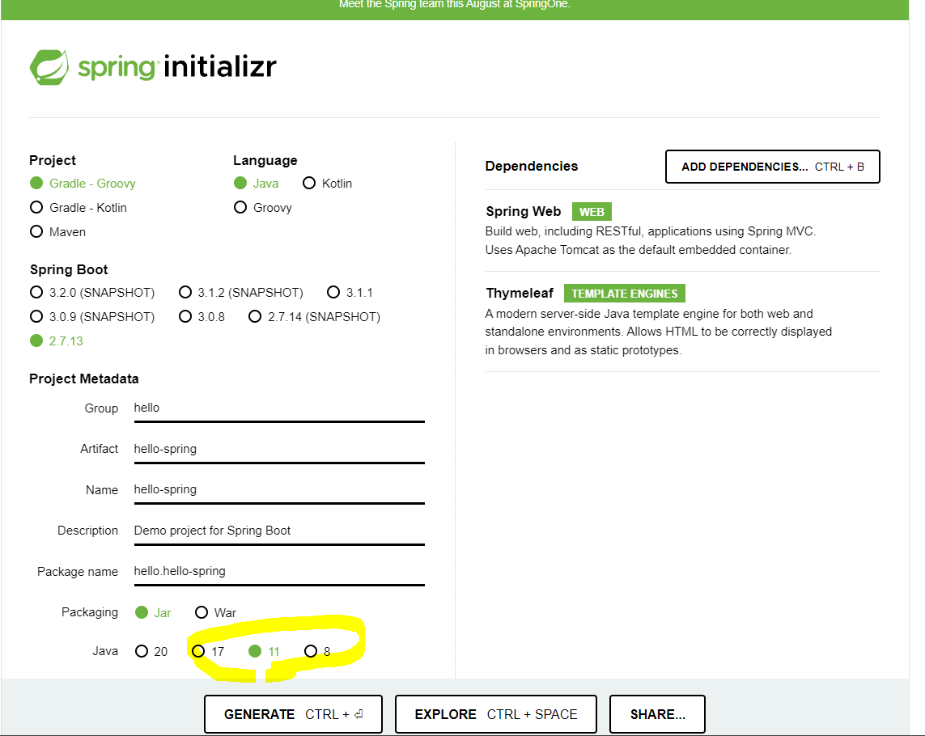Select Spring Boot 2.7.14 (SNAPSHOT)
The height and width of the screenshot is (736, 925).
pyautogui.click(x=315, y=317)
